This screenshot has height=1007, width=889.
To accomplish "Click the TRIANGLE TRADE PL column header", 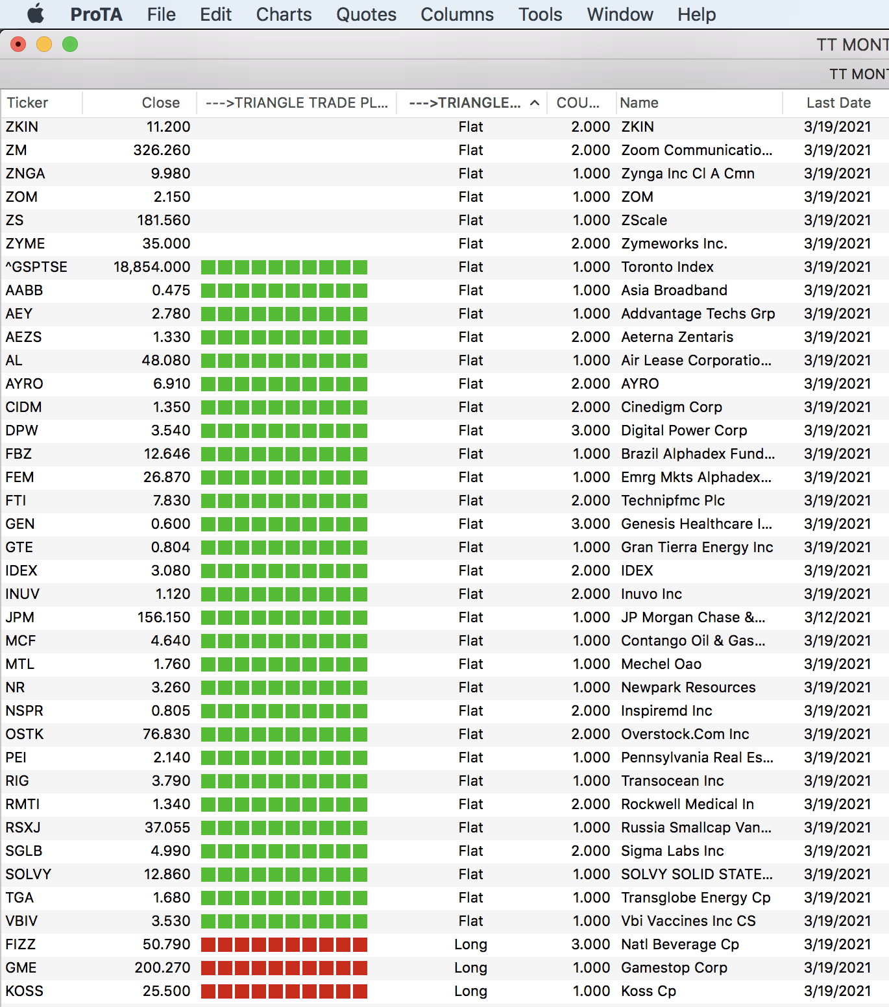I will [297, 103].
